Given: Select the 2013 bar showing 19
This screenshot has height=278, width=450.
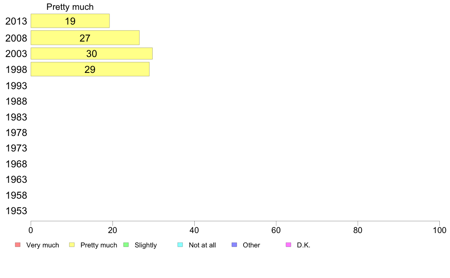Looking at the screenshot, I should coord(70,21).
